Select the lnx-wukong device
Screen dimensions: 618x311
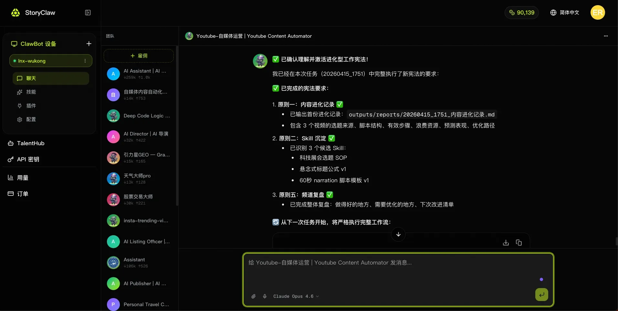point(51,61)
